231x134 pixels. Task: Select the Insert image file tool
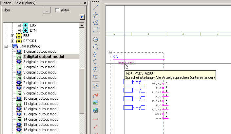(96, 103)
